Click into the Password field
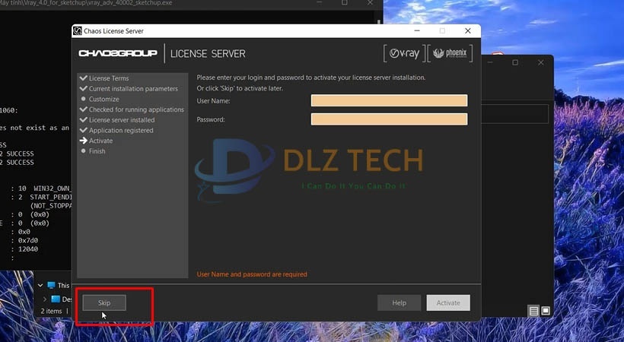 click(389, 119)
